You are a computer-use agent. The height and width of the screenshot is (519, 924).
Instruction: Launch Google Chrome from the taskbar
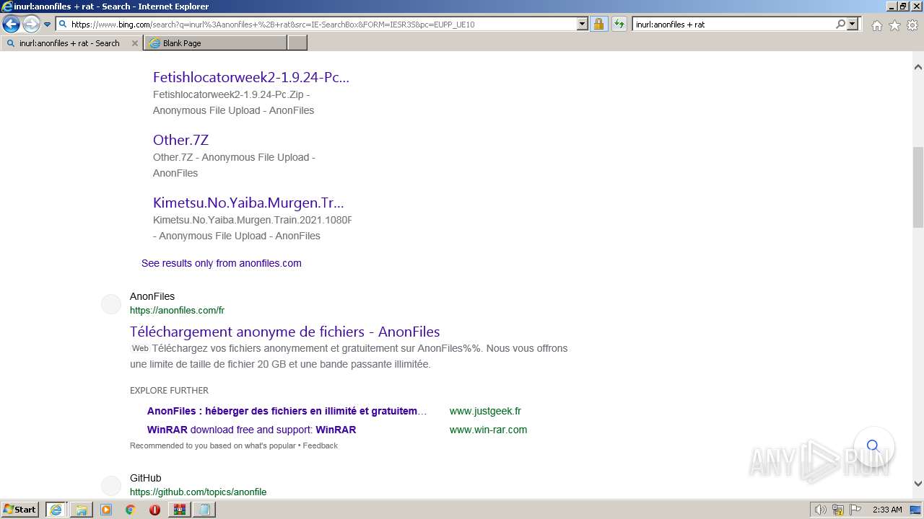coord(130,510)
